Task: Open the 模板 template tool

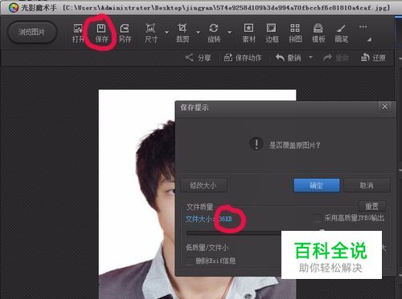Action: coord(318,33)
